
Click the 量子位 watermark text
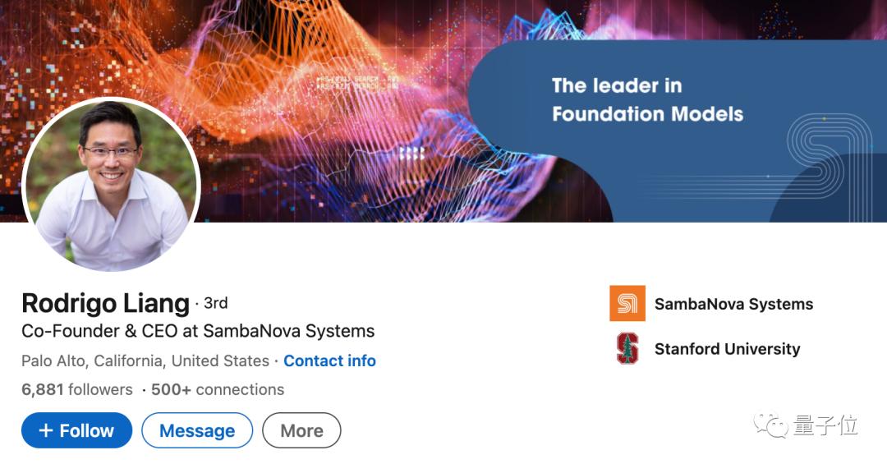tap(825, 425)
